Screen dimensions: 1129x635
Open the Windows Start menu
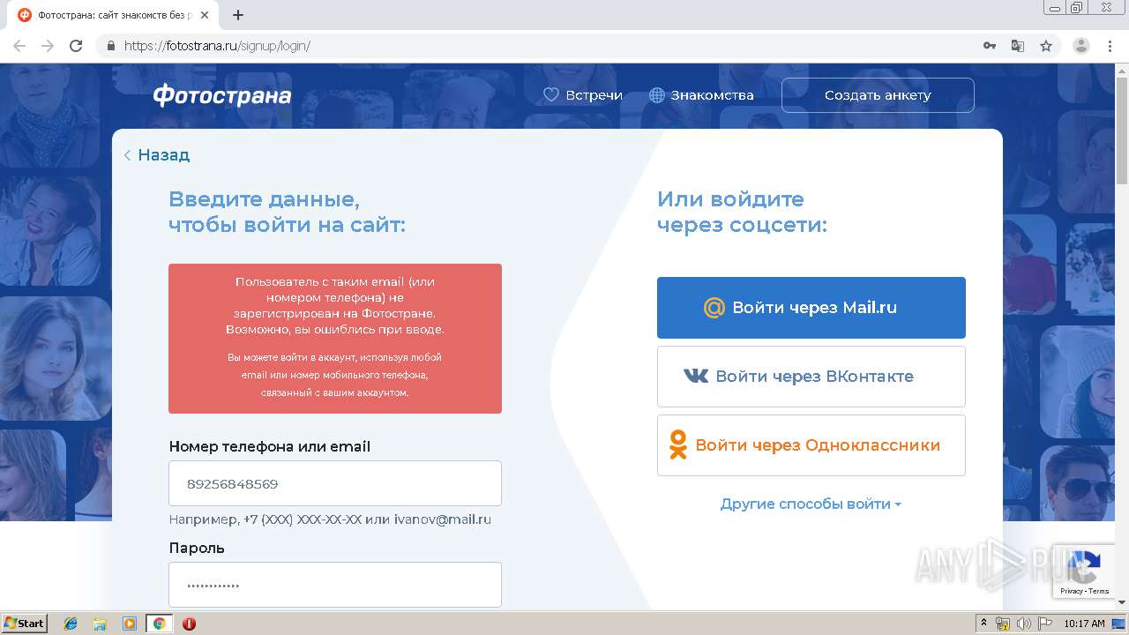pos(24,624)
